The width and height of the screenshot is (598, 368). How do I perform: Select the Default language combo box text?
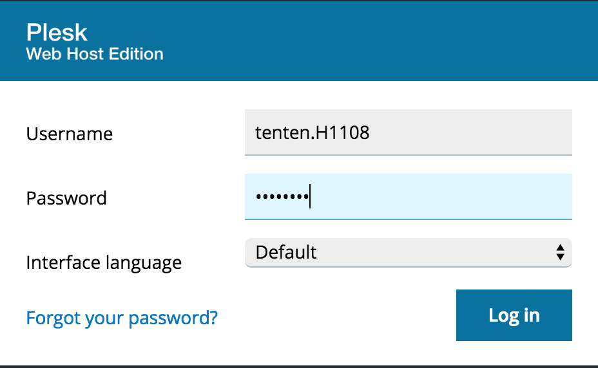pos(286,252)
